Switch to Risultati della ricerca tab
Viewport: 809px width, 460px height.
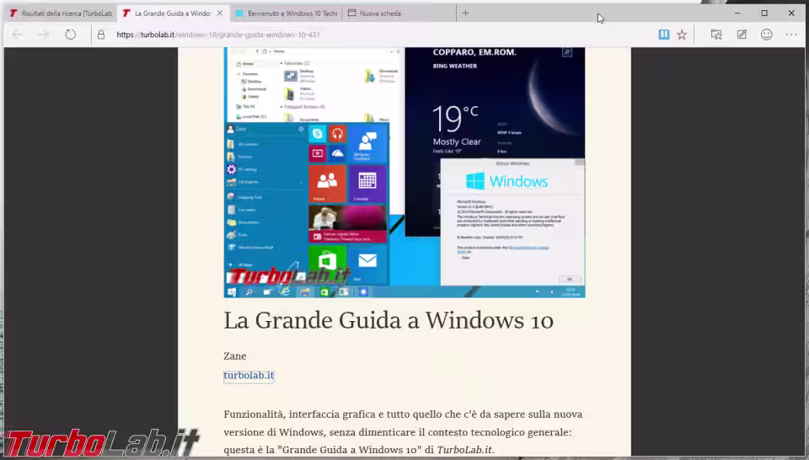[61, 13]
